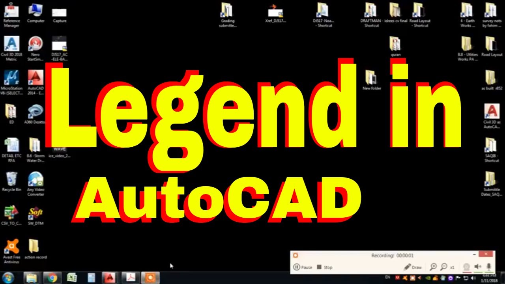Open B.8 - Utilities Works PA folder
505x284 pixels.
(468, 49)
